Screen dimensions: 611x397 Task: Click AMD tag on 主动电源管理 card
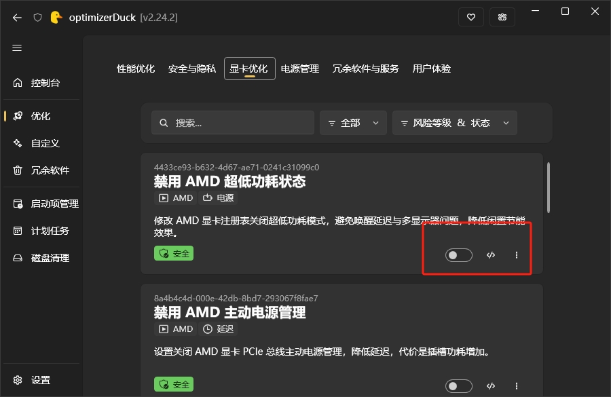176,329
